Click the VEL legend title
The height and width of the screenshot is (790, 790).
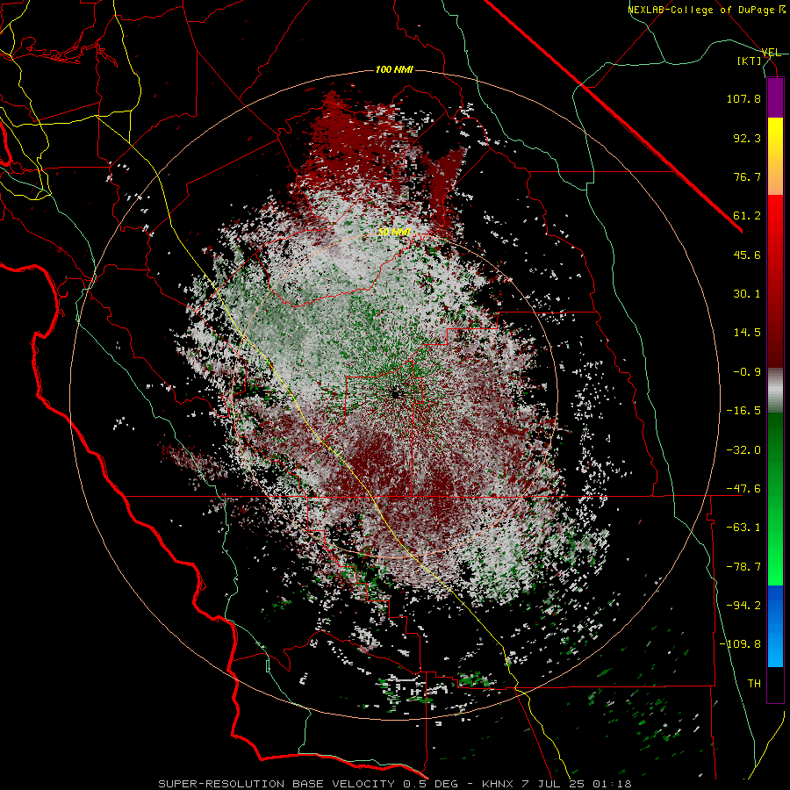point(771,53)
